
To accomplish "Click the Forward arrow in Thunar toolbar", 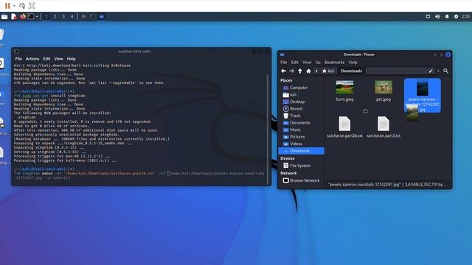I will (292, 71).
